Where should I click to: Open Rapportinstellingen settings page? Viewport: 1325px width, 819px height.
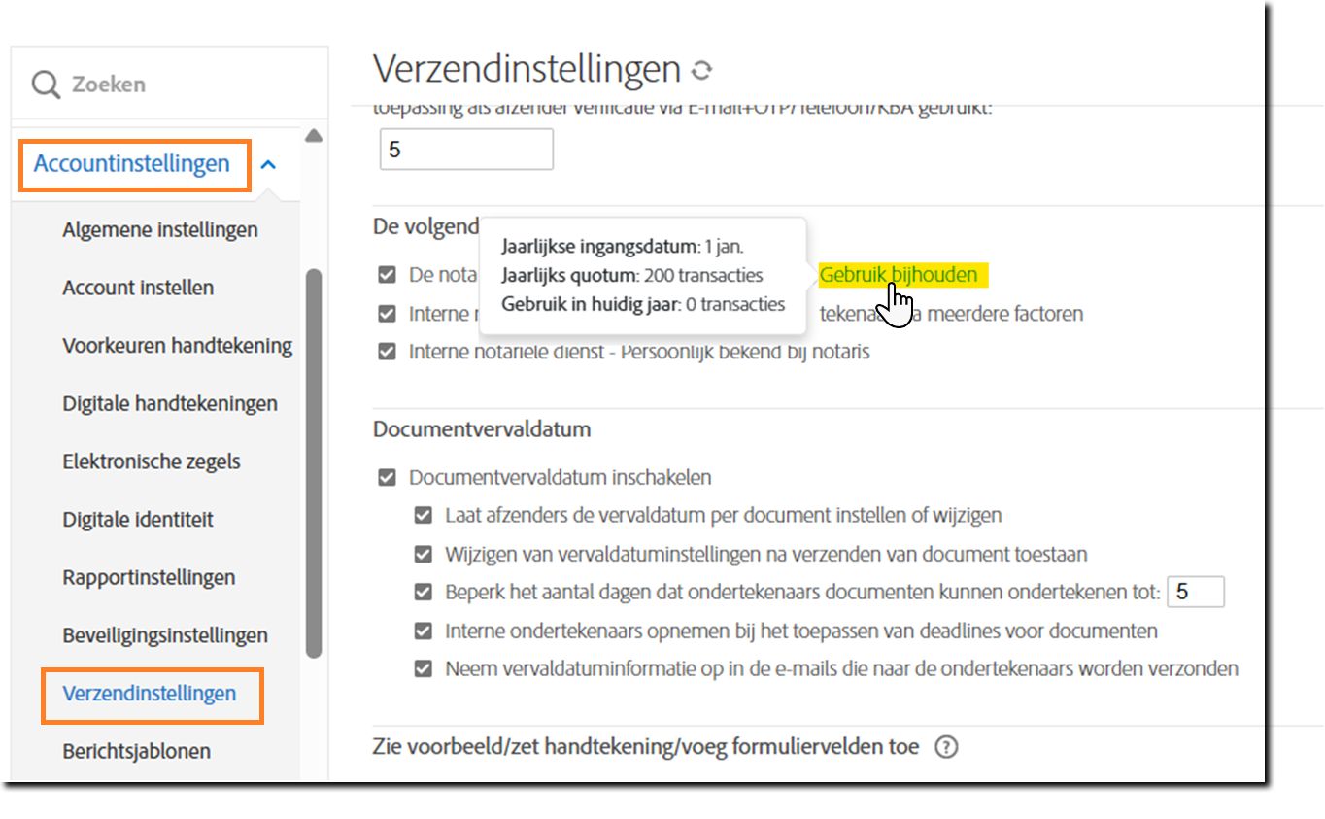coord(149,577)
